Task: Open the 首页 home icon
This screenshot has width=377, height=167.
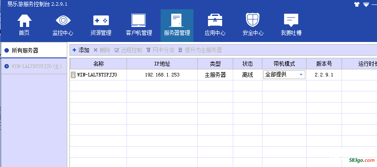Action: click(x=24, y=21)
